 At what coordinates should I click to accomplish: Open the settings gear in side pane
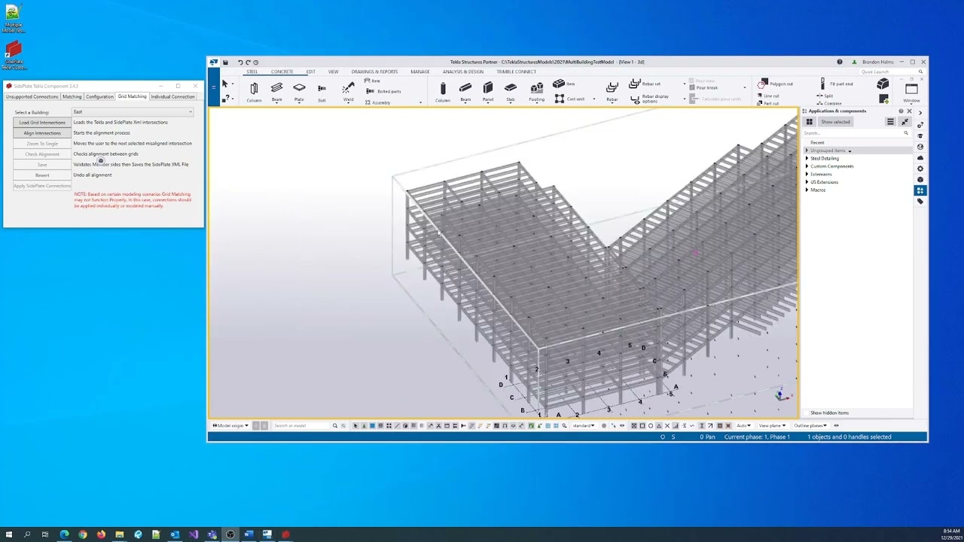click(920, 169)
